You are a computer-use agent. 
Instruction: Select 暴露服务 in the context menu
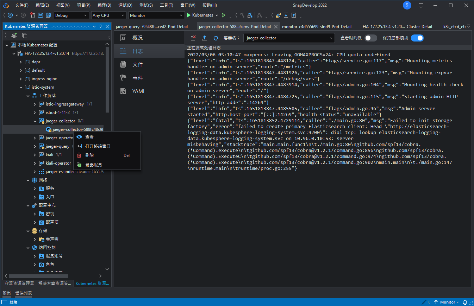107,165
